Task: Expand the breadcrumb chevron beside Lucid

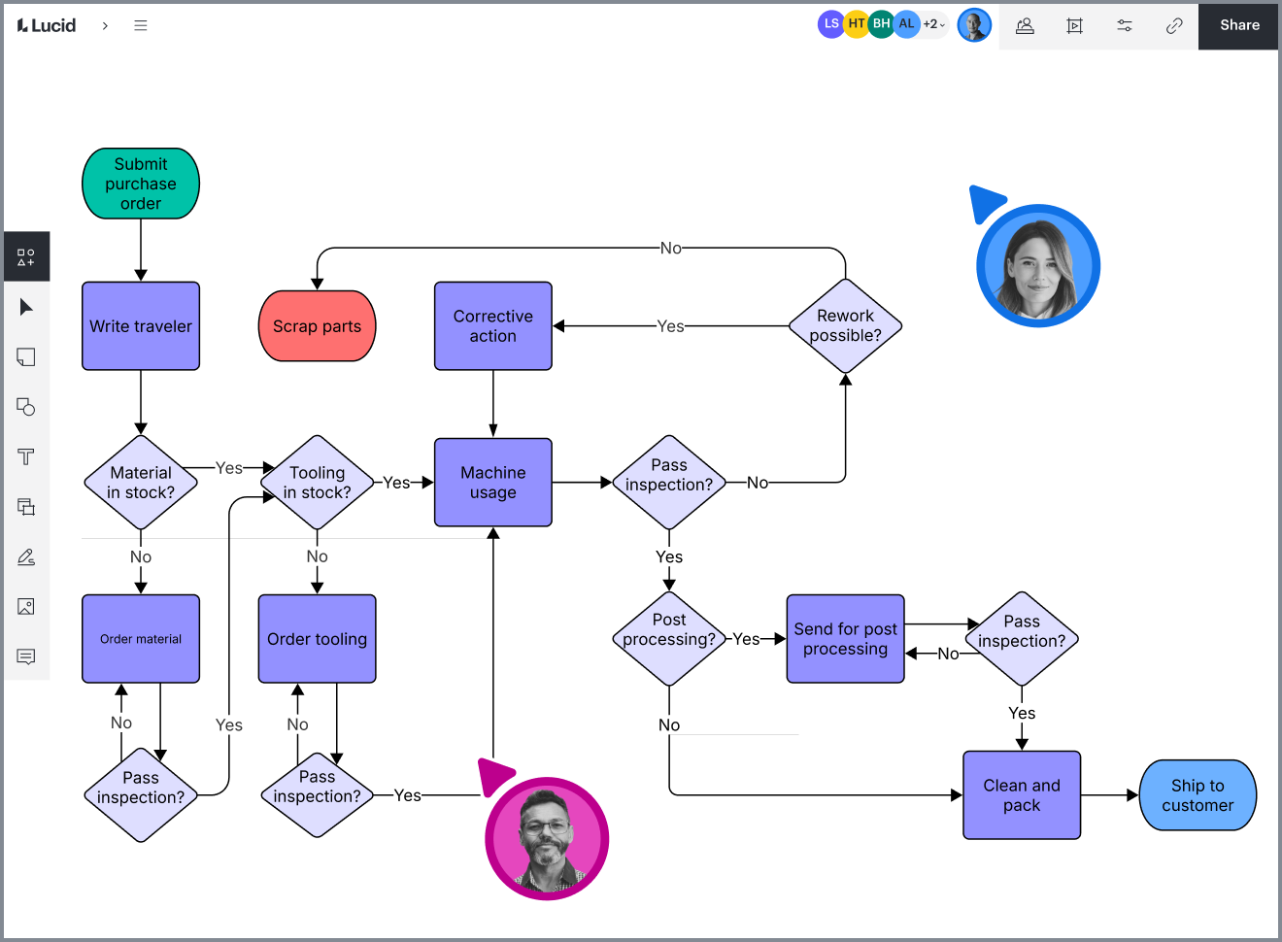Action: [x=105, y=25]
